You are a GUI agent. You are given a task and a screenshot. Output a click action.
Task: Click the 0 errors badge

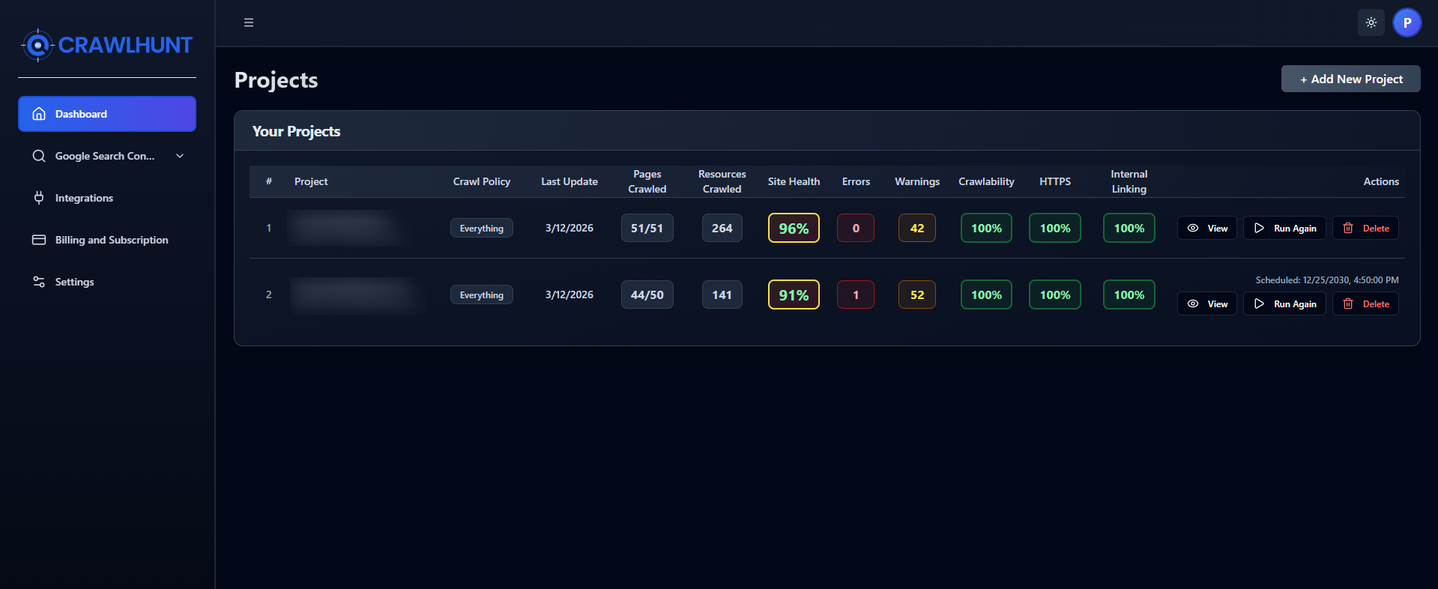[856, 228]
